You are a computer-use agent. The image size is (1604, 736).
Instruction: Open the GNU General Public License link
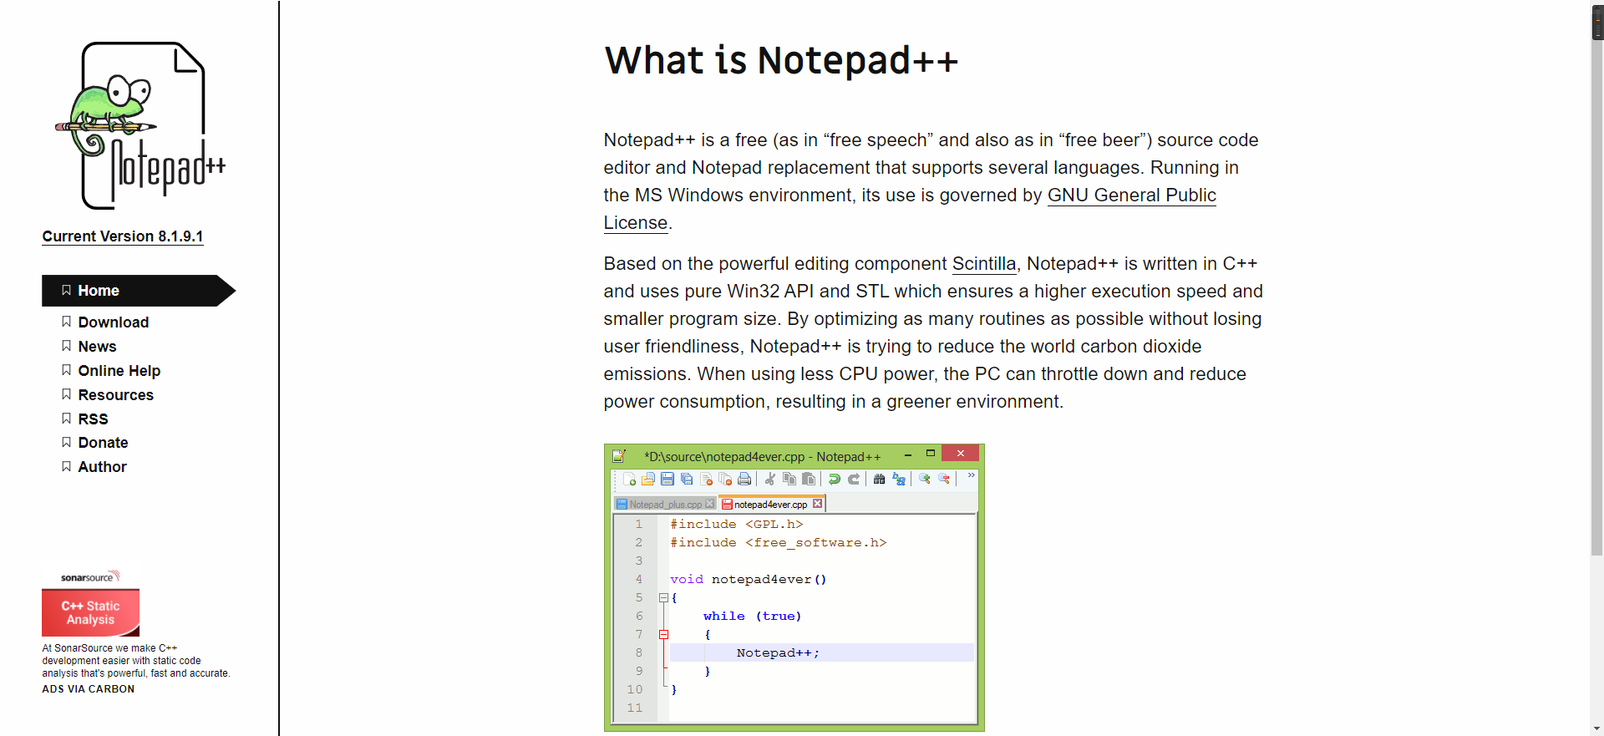(x=1131, y=195)
